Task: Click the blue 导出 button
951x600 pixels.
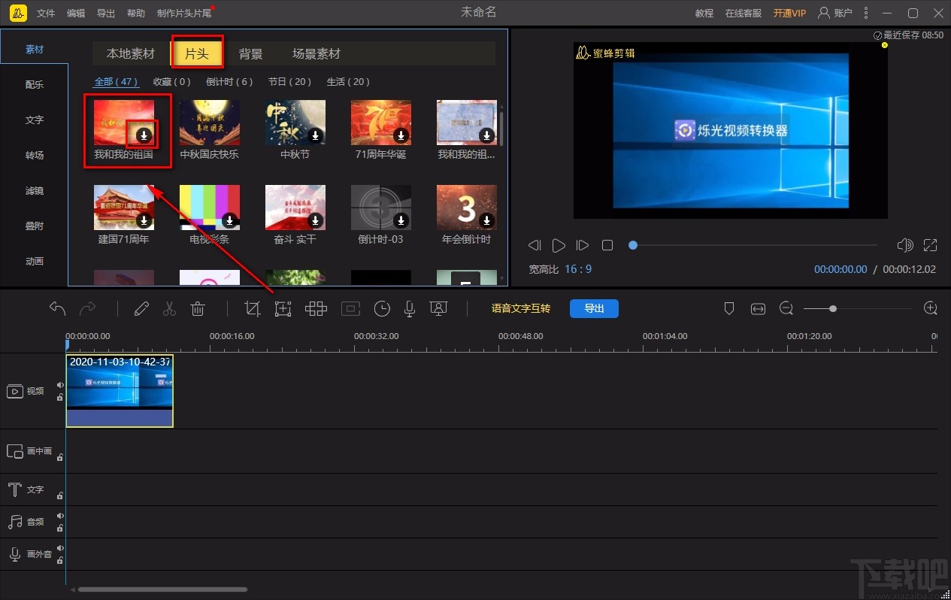Action: [594, 308]
